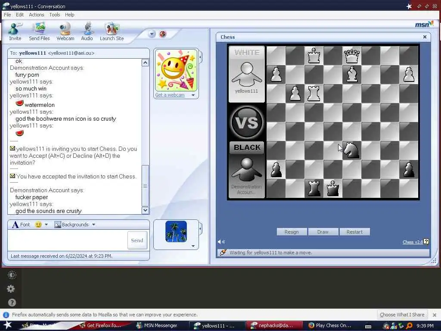Switch to Get Firefox taskbar item
Screen dimensions: 441x331
coord(101,325)
